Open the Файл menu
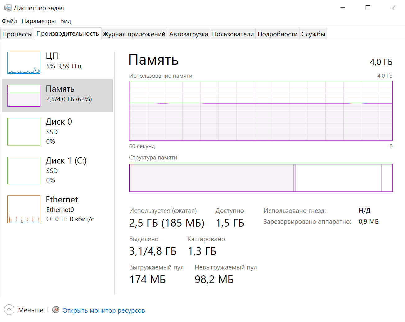405x322 pixels. click(x=9, y=21)
